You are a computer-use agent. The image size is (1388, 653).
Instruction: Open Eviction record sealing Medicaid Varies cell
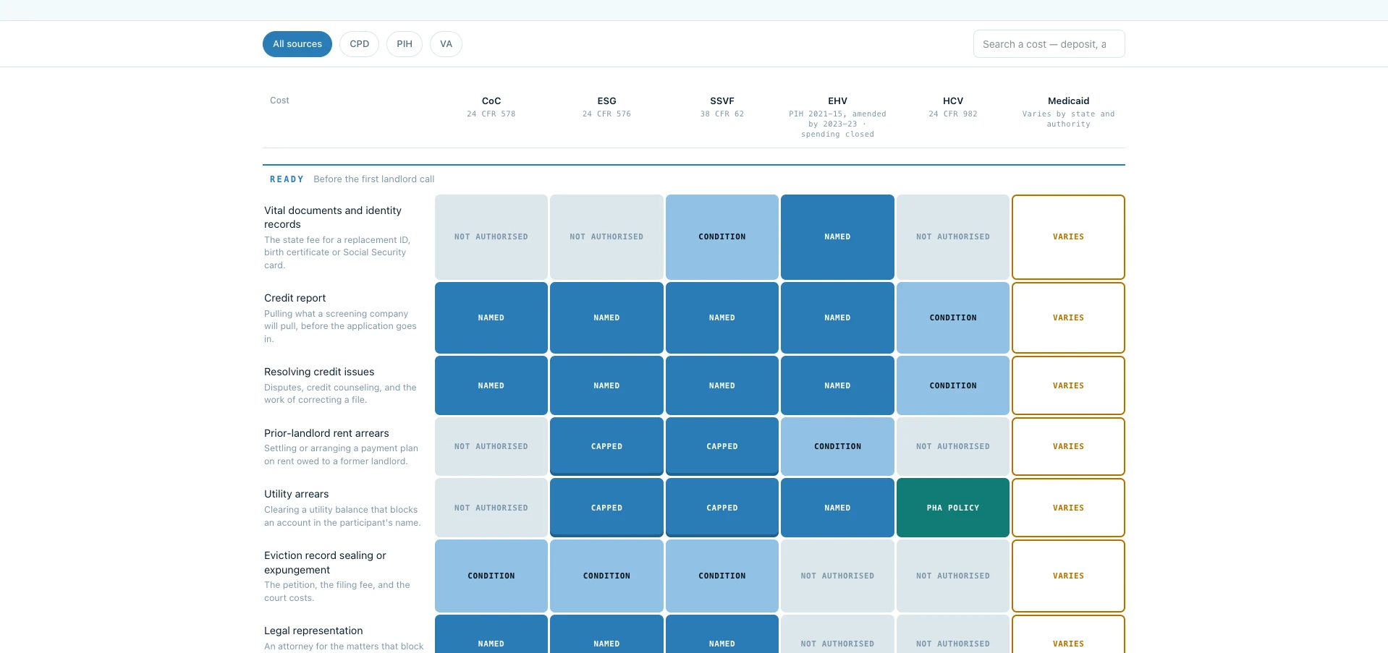[1068, 576]
